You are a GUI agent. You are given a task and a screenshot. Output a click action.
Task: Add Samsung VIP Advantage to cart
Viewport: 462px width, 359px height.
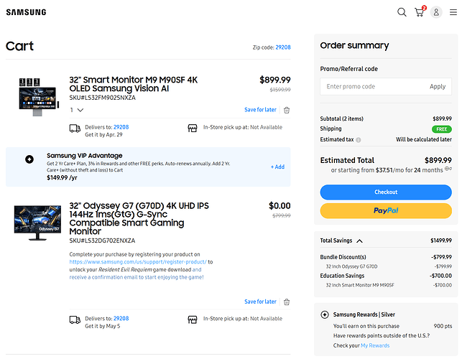click(x=277, y=167)
